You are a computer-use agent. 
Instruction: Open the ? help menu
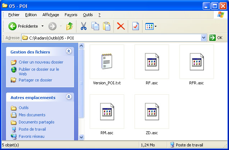tap(99, 15)
